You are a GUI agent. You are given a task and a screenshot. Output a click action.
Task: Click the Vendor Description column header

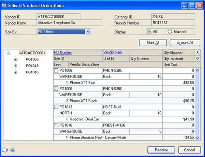(x=115, y=65)
